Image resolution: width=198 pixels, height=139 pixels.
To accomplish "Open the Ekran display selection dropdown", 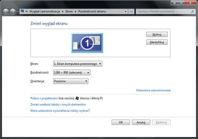I will [77, 64].
